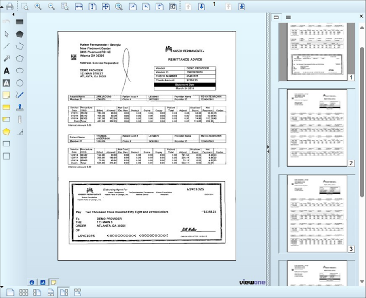Zoom out using the magnifier minus icon
366x298 pixels.
(x=51, y=7)
